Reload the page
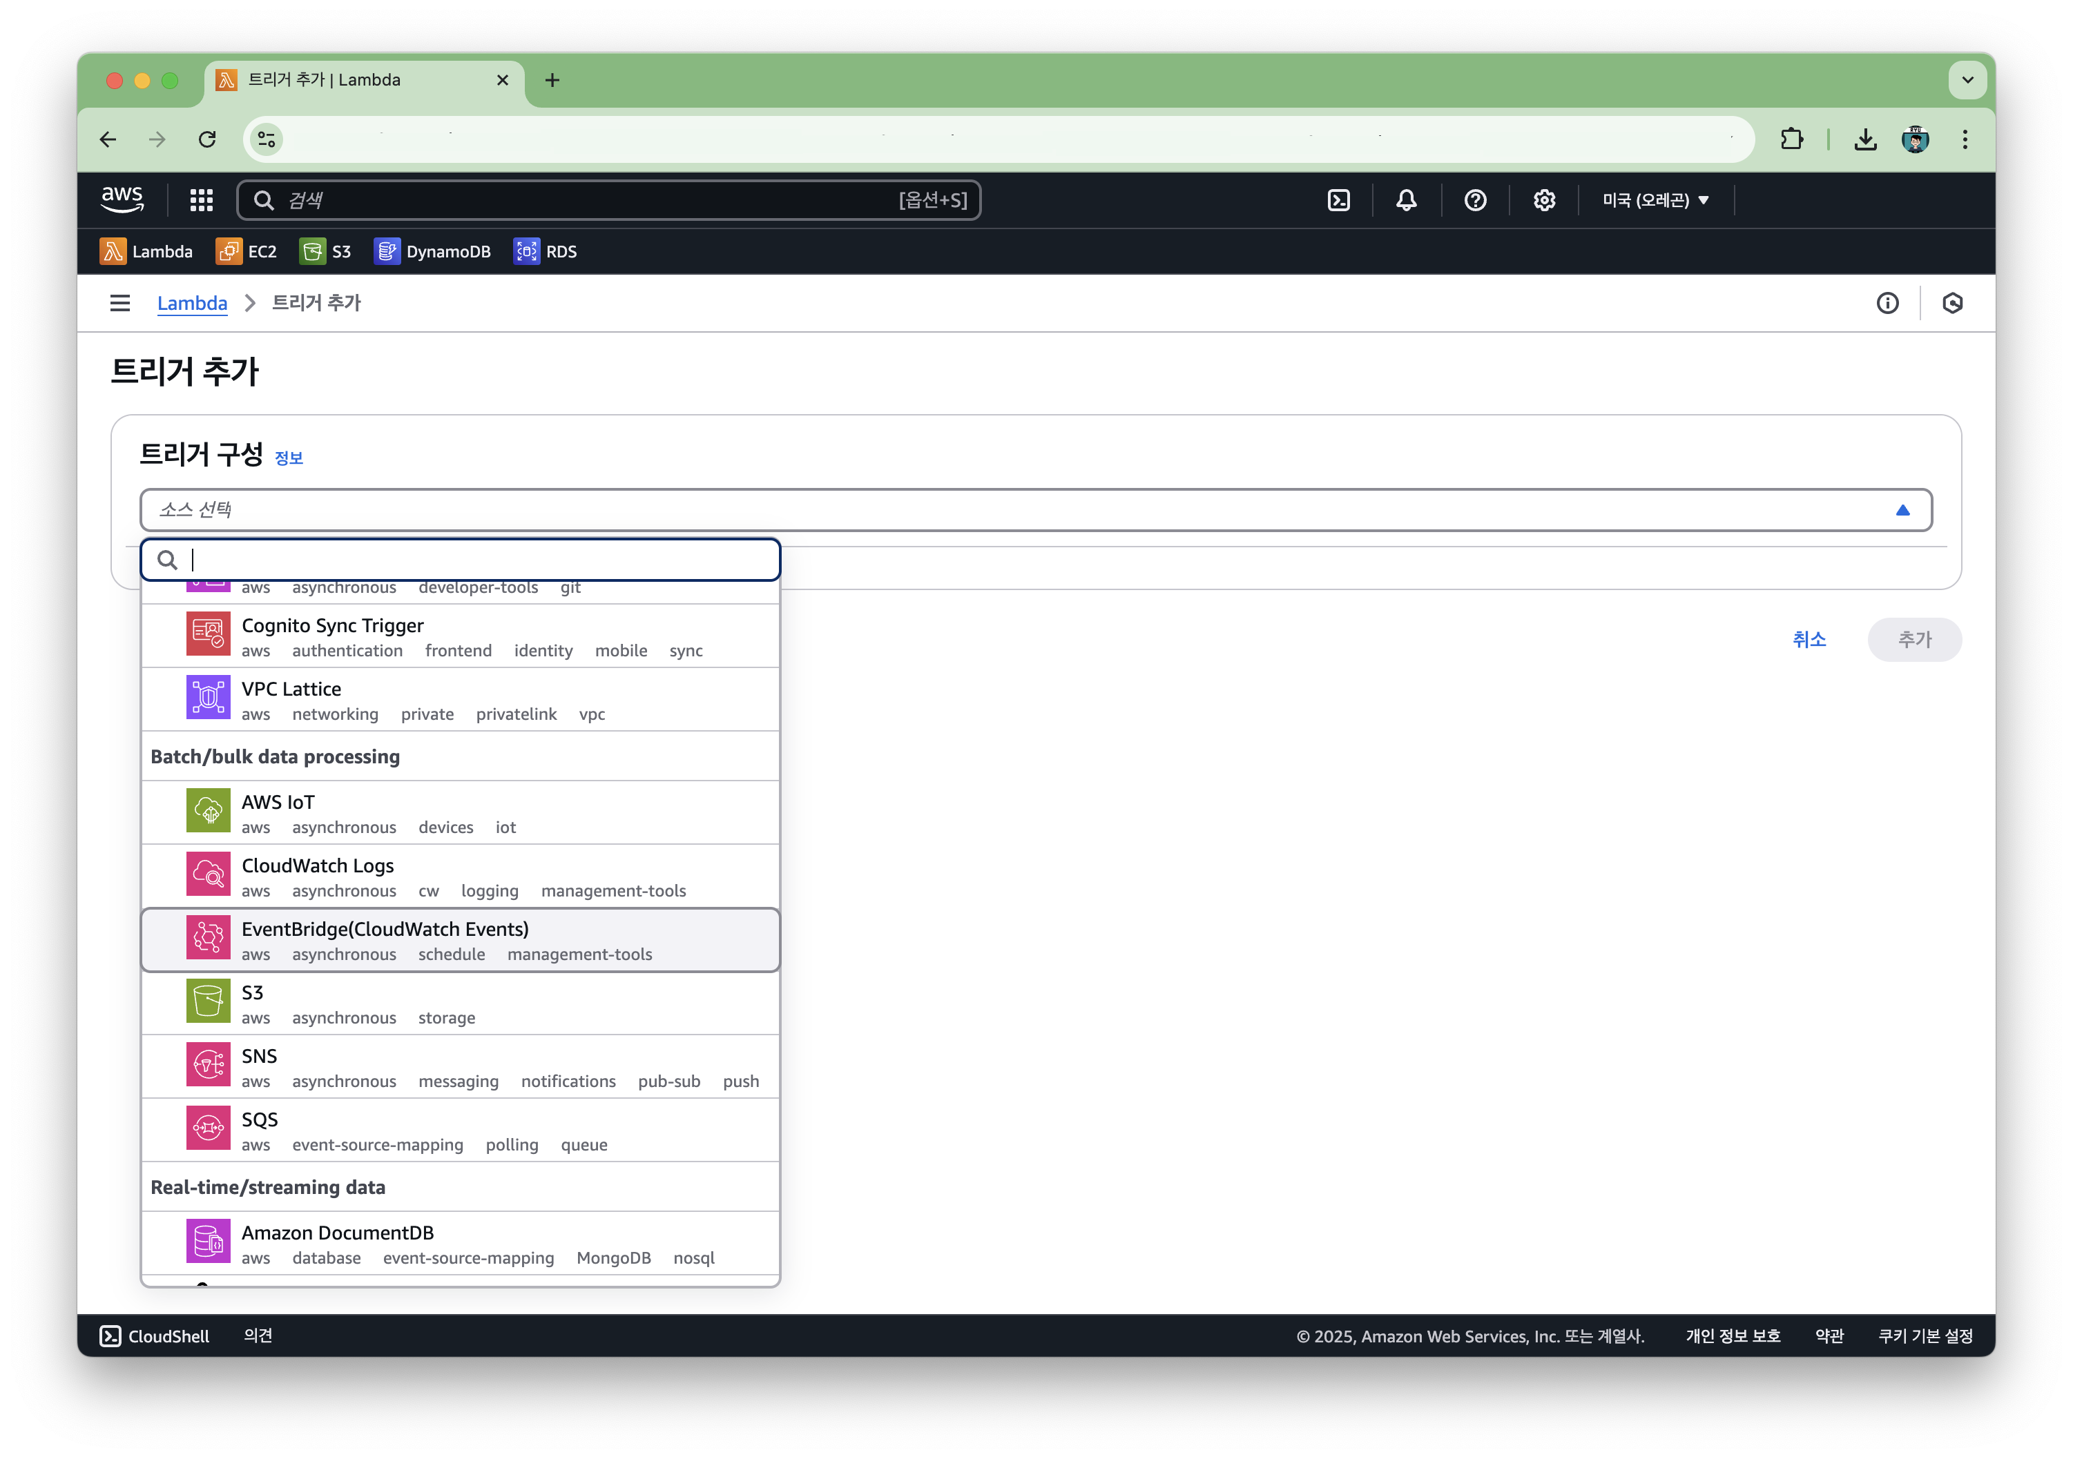Viewport: 2073px width, 1459px height. pos(208,139)
